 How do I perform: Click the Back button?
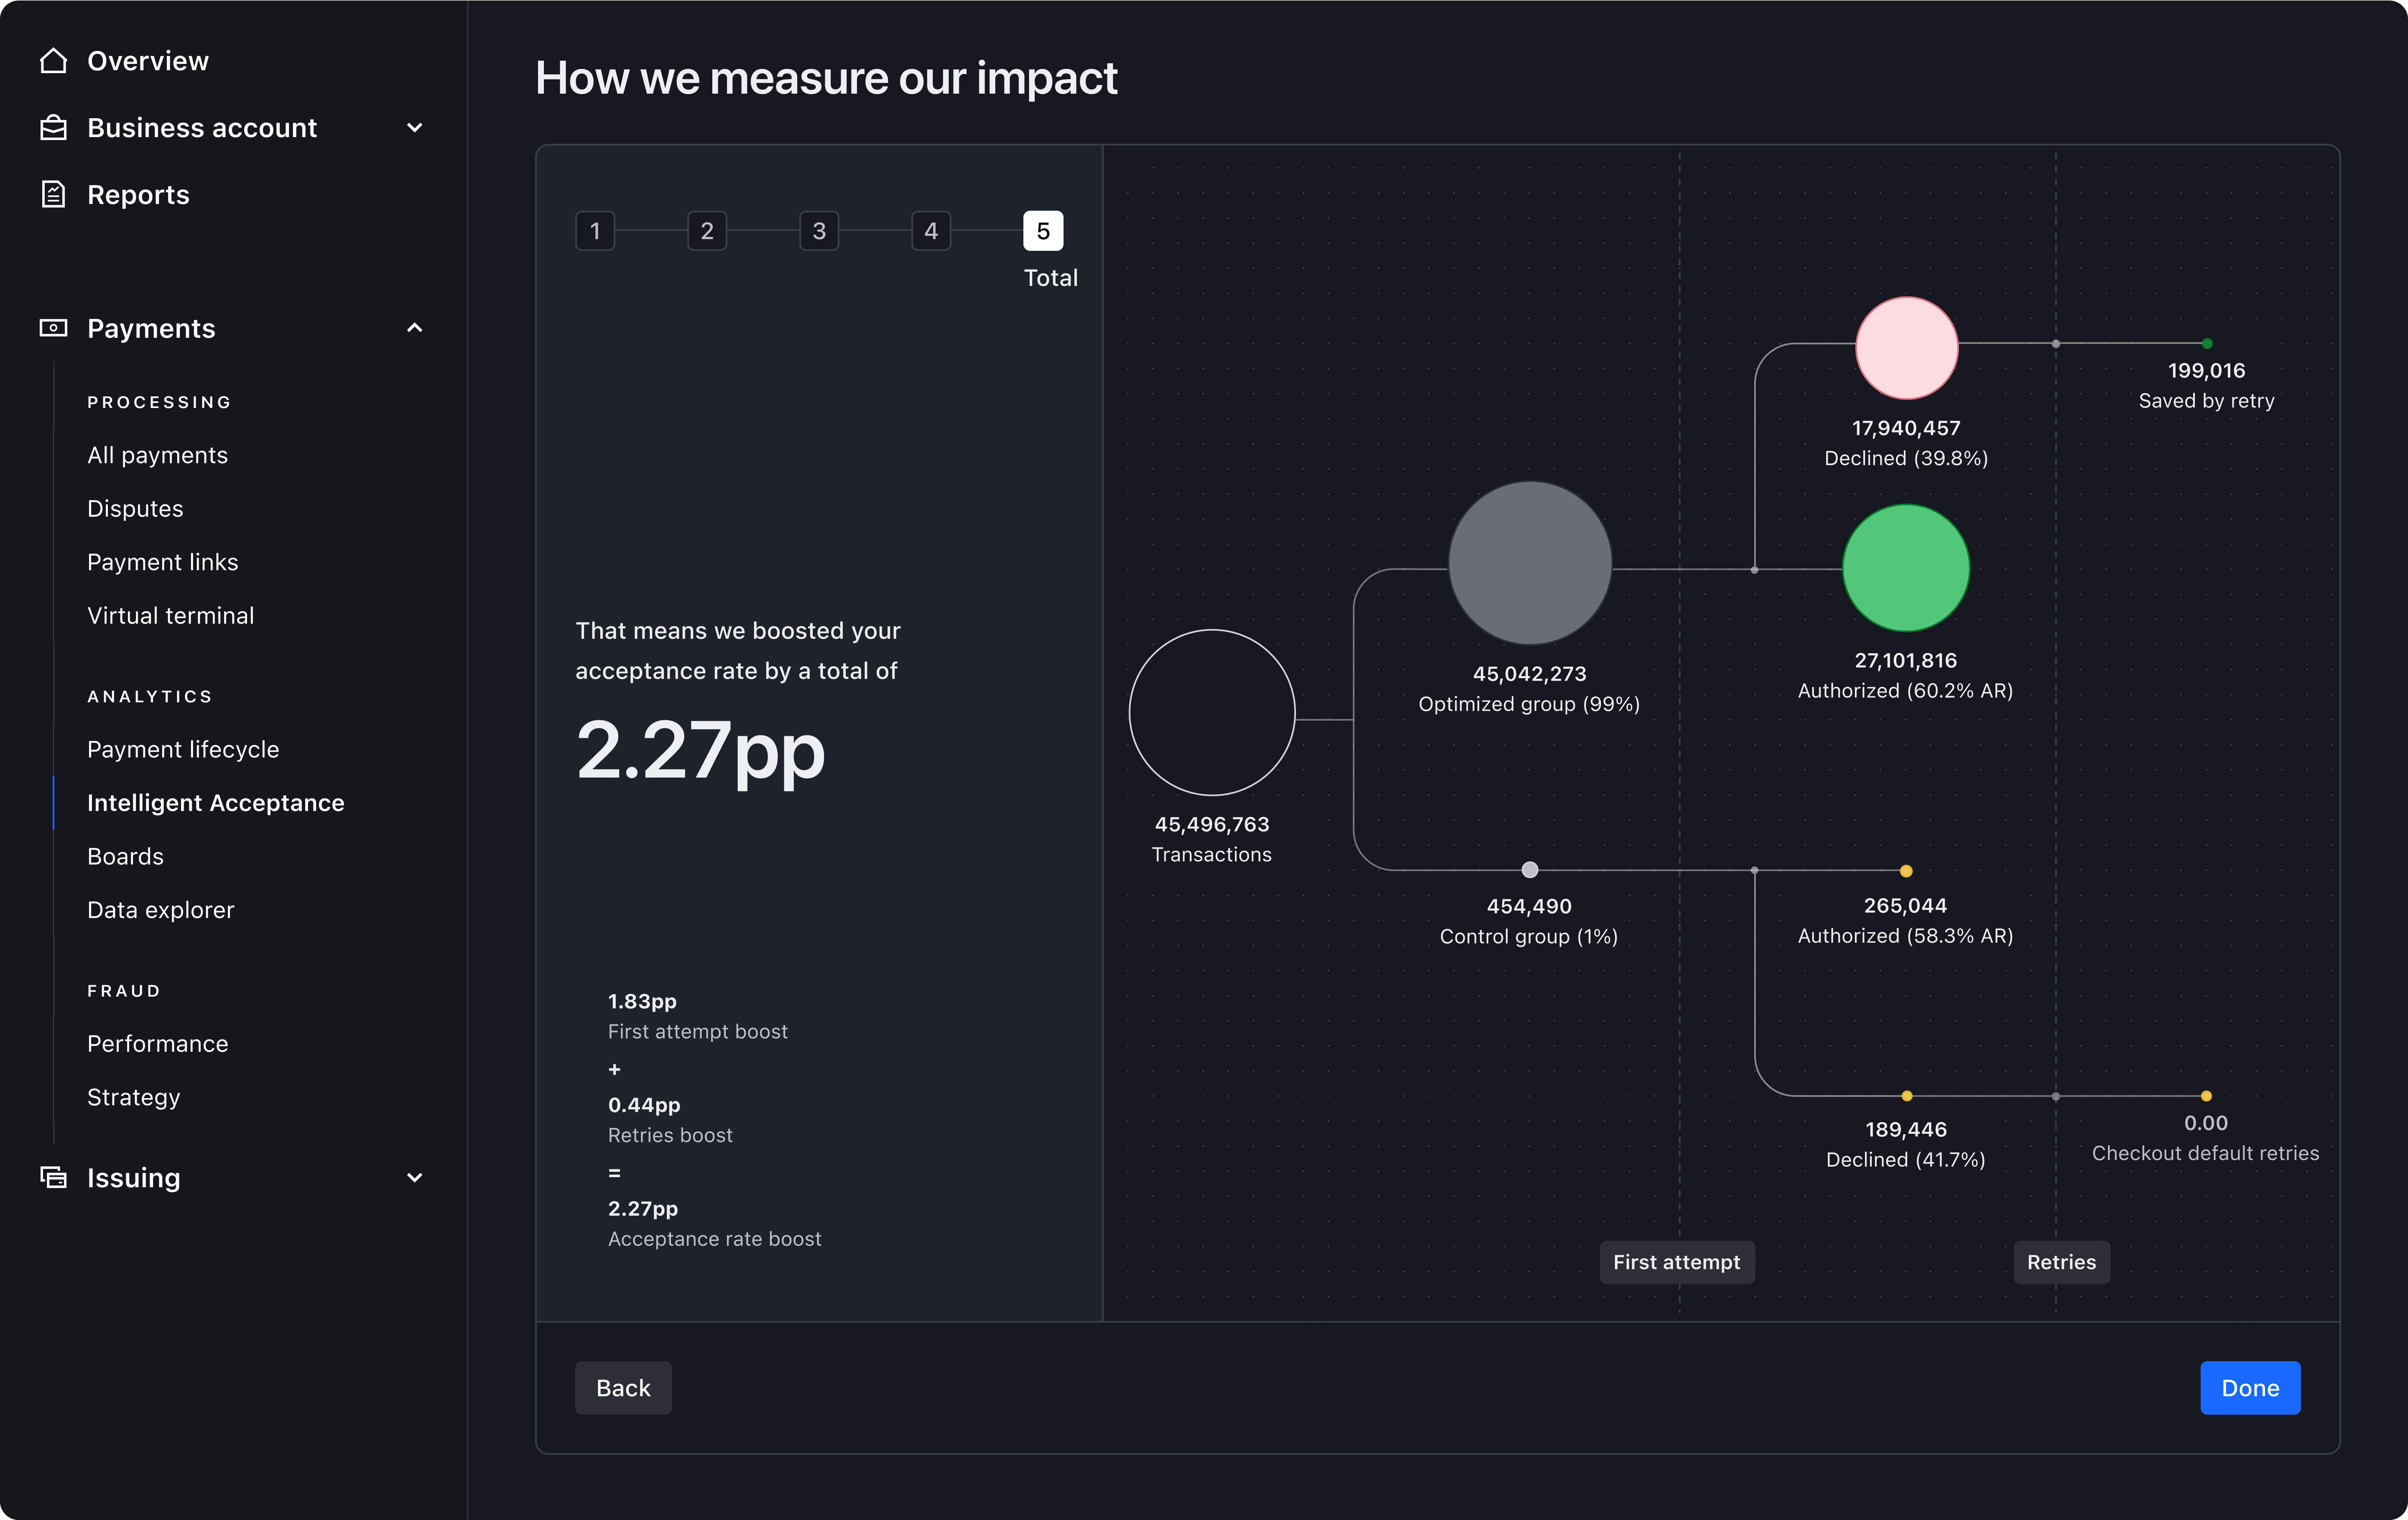tap(623, 1388)
